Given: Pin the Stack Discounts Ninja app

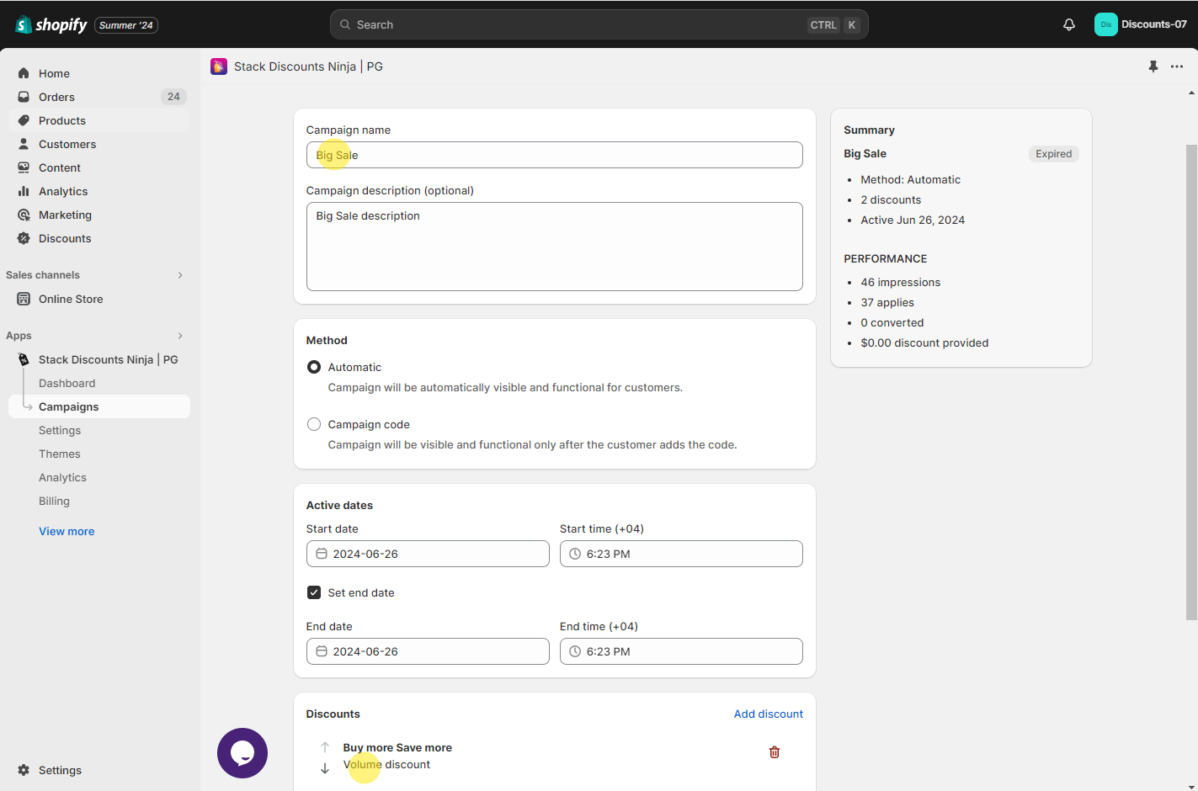Looking at the screenshot, I should (x=1153, y=66).
